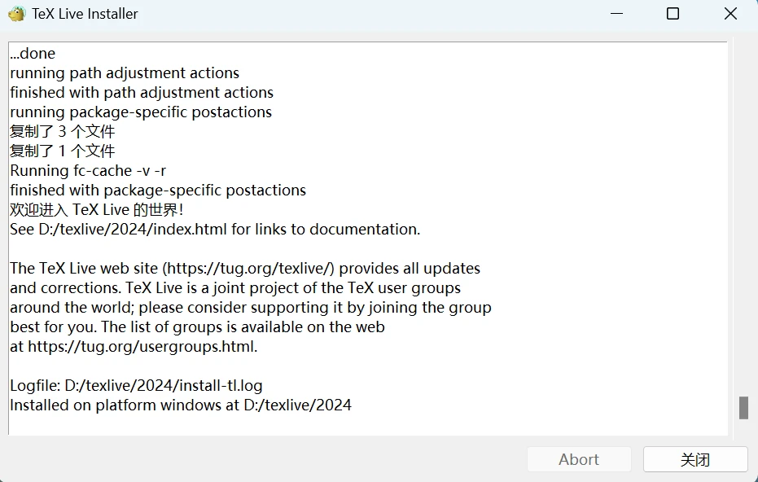Click the "TeX Live Installer" title text

(85, 14)
